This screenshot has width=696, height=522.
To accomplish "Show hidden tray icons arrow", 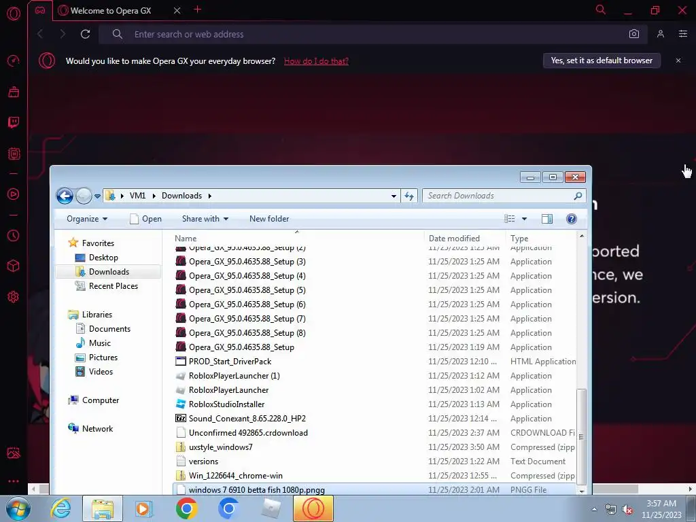I will (594, 510).
